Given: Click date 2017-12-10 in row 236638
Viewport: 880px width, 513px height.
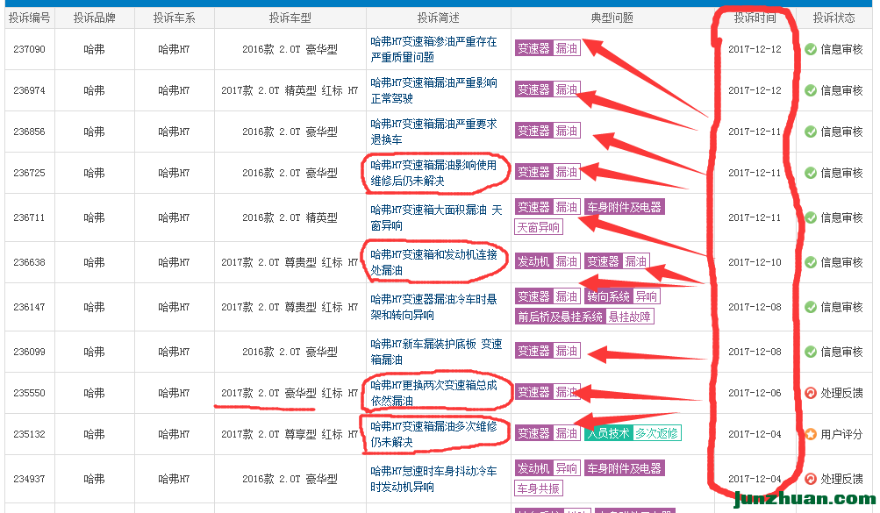Looking at the screenshot, I should (755, 262).
